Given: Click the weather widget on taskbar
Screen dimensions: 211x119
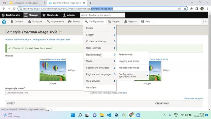Looking at the screenshot, I should pyautogui.click(x=12, y=115).
